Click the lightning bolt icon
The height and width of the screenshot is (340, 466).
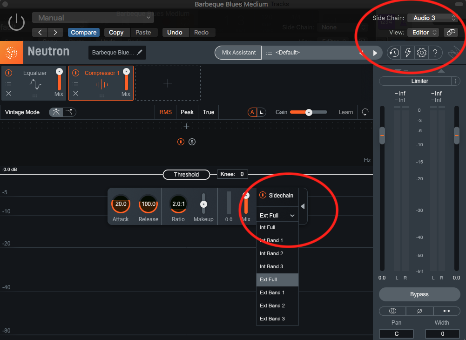point(407,53)
